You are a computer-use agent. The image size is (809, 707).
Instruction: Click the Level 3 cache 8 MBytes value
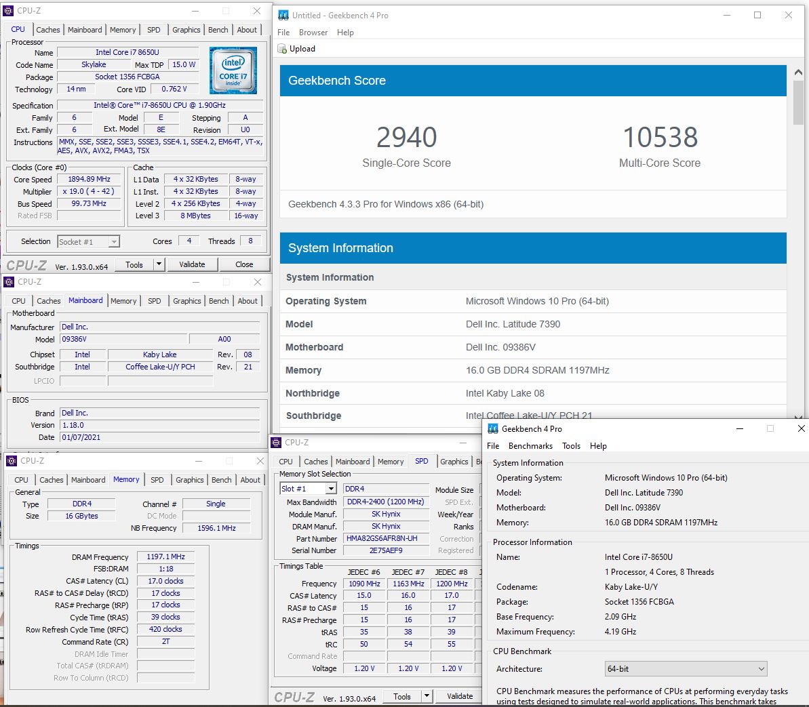(195, 216)
